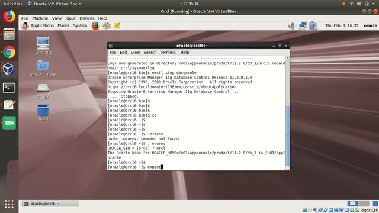
Task: Click the guest clock Thu Feb 8, 16:35
Action: [342, 25]
